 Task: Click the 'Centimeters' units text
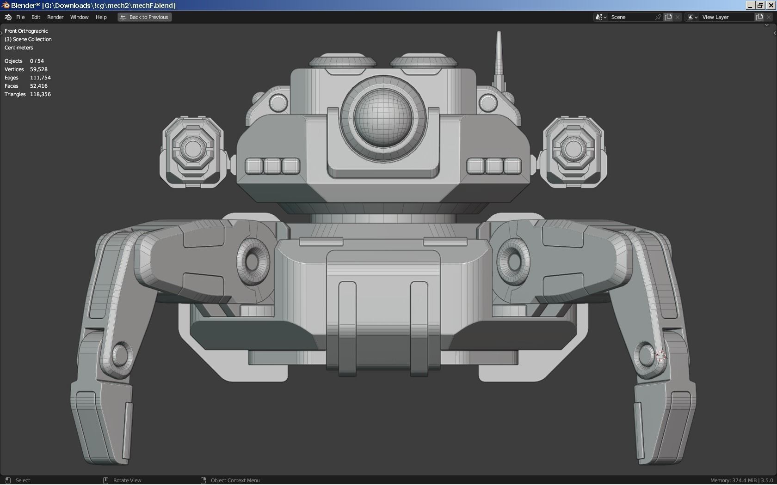click(19, 48)
